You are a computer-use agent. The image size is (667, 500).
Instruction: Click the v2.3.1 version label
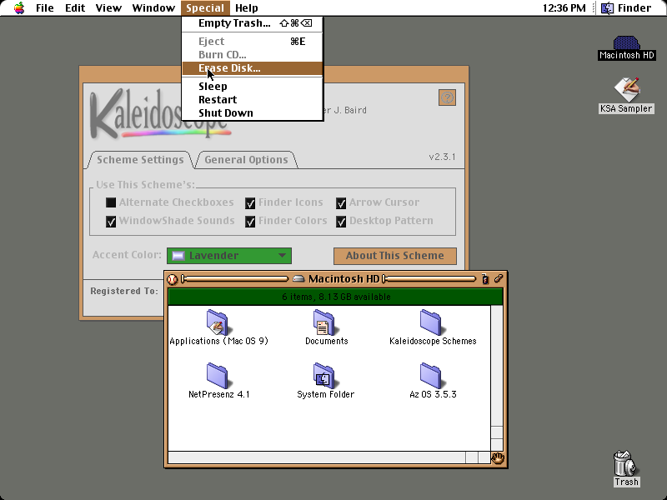pyautogui.click(x=442, y=157)
